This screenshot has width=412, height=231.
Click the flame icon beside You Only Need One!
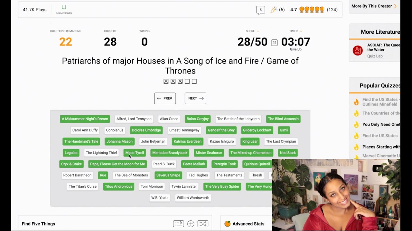pyautogui.click(x=356, y=124)
